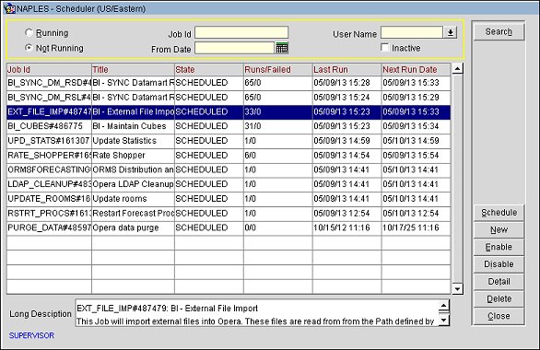Sort by the State column header
Viewport: 540px width, 350px height.
click(x=209, y=69)
